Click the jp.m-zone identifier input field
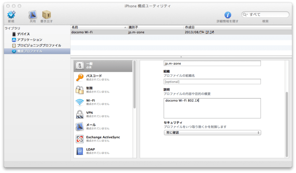The height and width of the screenshot is (173, 296). [x=212, y=63]
